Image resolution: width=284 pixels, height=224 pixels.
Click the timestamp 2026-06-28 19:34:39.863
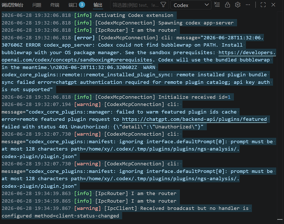pyautogui.click(x=36, y=194)
